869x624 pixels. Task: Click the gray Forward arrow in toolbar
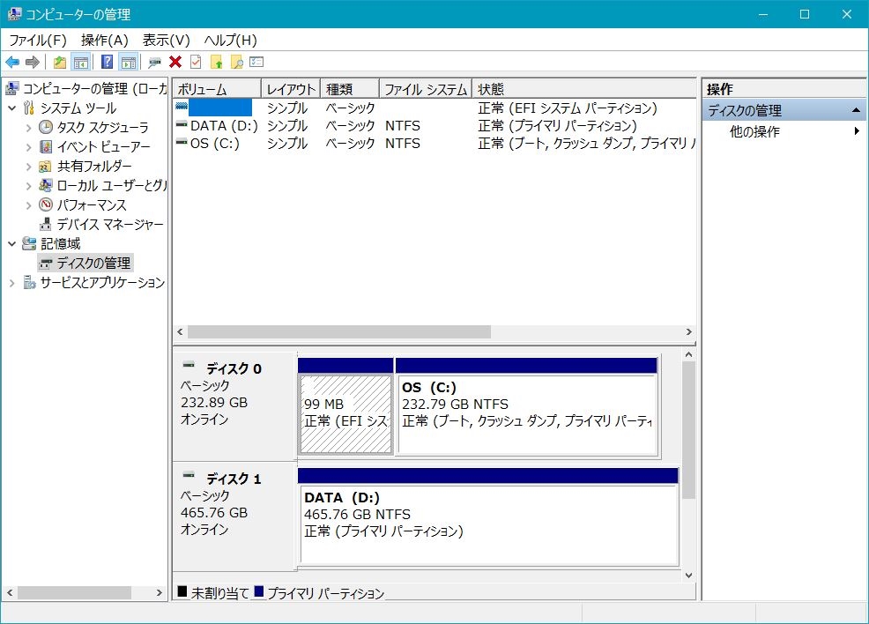33,62
